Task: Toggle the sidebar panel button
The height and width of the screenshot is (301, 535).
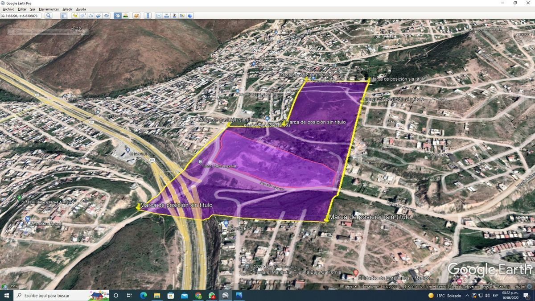Action: point(64,16)
